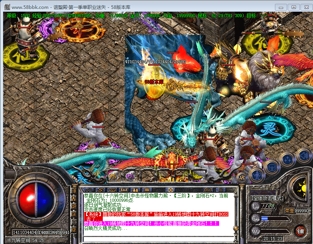Toggle the fourth side chat filter icon

(74, 214)
